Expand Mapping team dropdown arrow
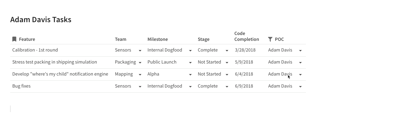 [140, 74]
